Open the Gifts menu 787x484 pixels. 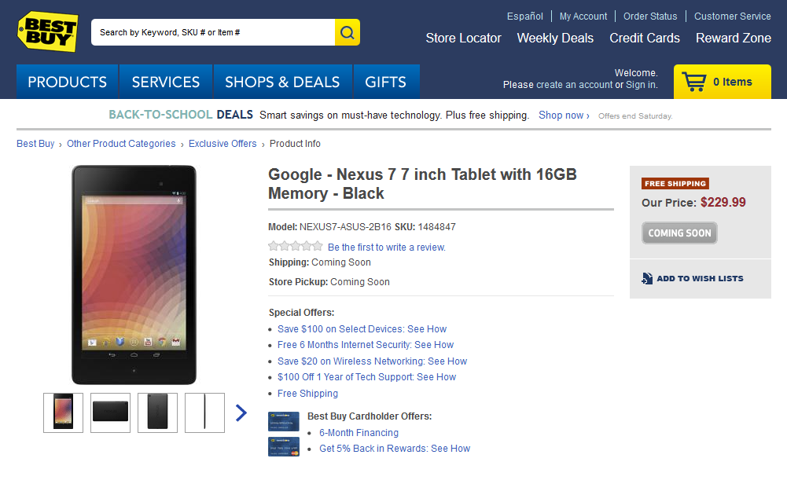(385, 82)
